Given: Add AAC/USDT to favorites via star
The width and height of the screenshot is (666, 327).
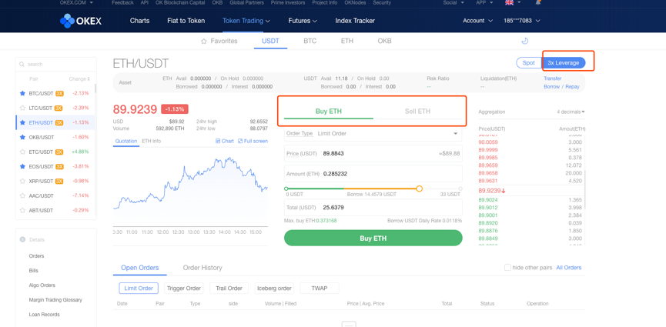Looking at the screenshot, I should (x=22, y=195).
